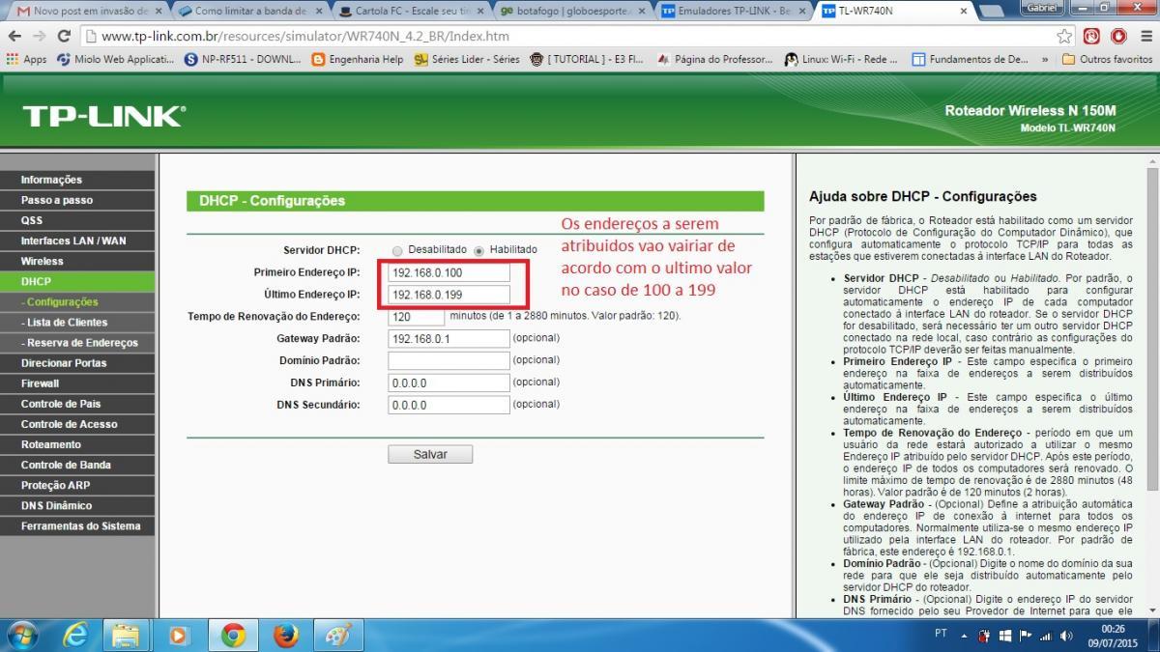
Task: Switch to Cartola FC tab
Action: point(411,11)
